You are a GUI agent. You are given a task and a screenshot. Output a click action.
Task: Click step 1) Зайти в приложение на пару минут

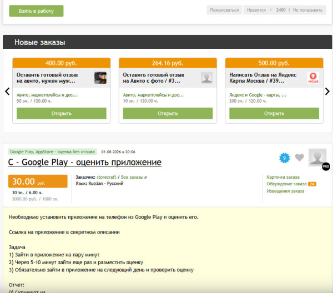click(x=54, y=255)
